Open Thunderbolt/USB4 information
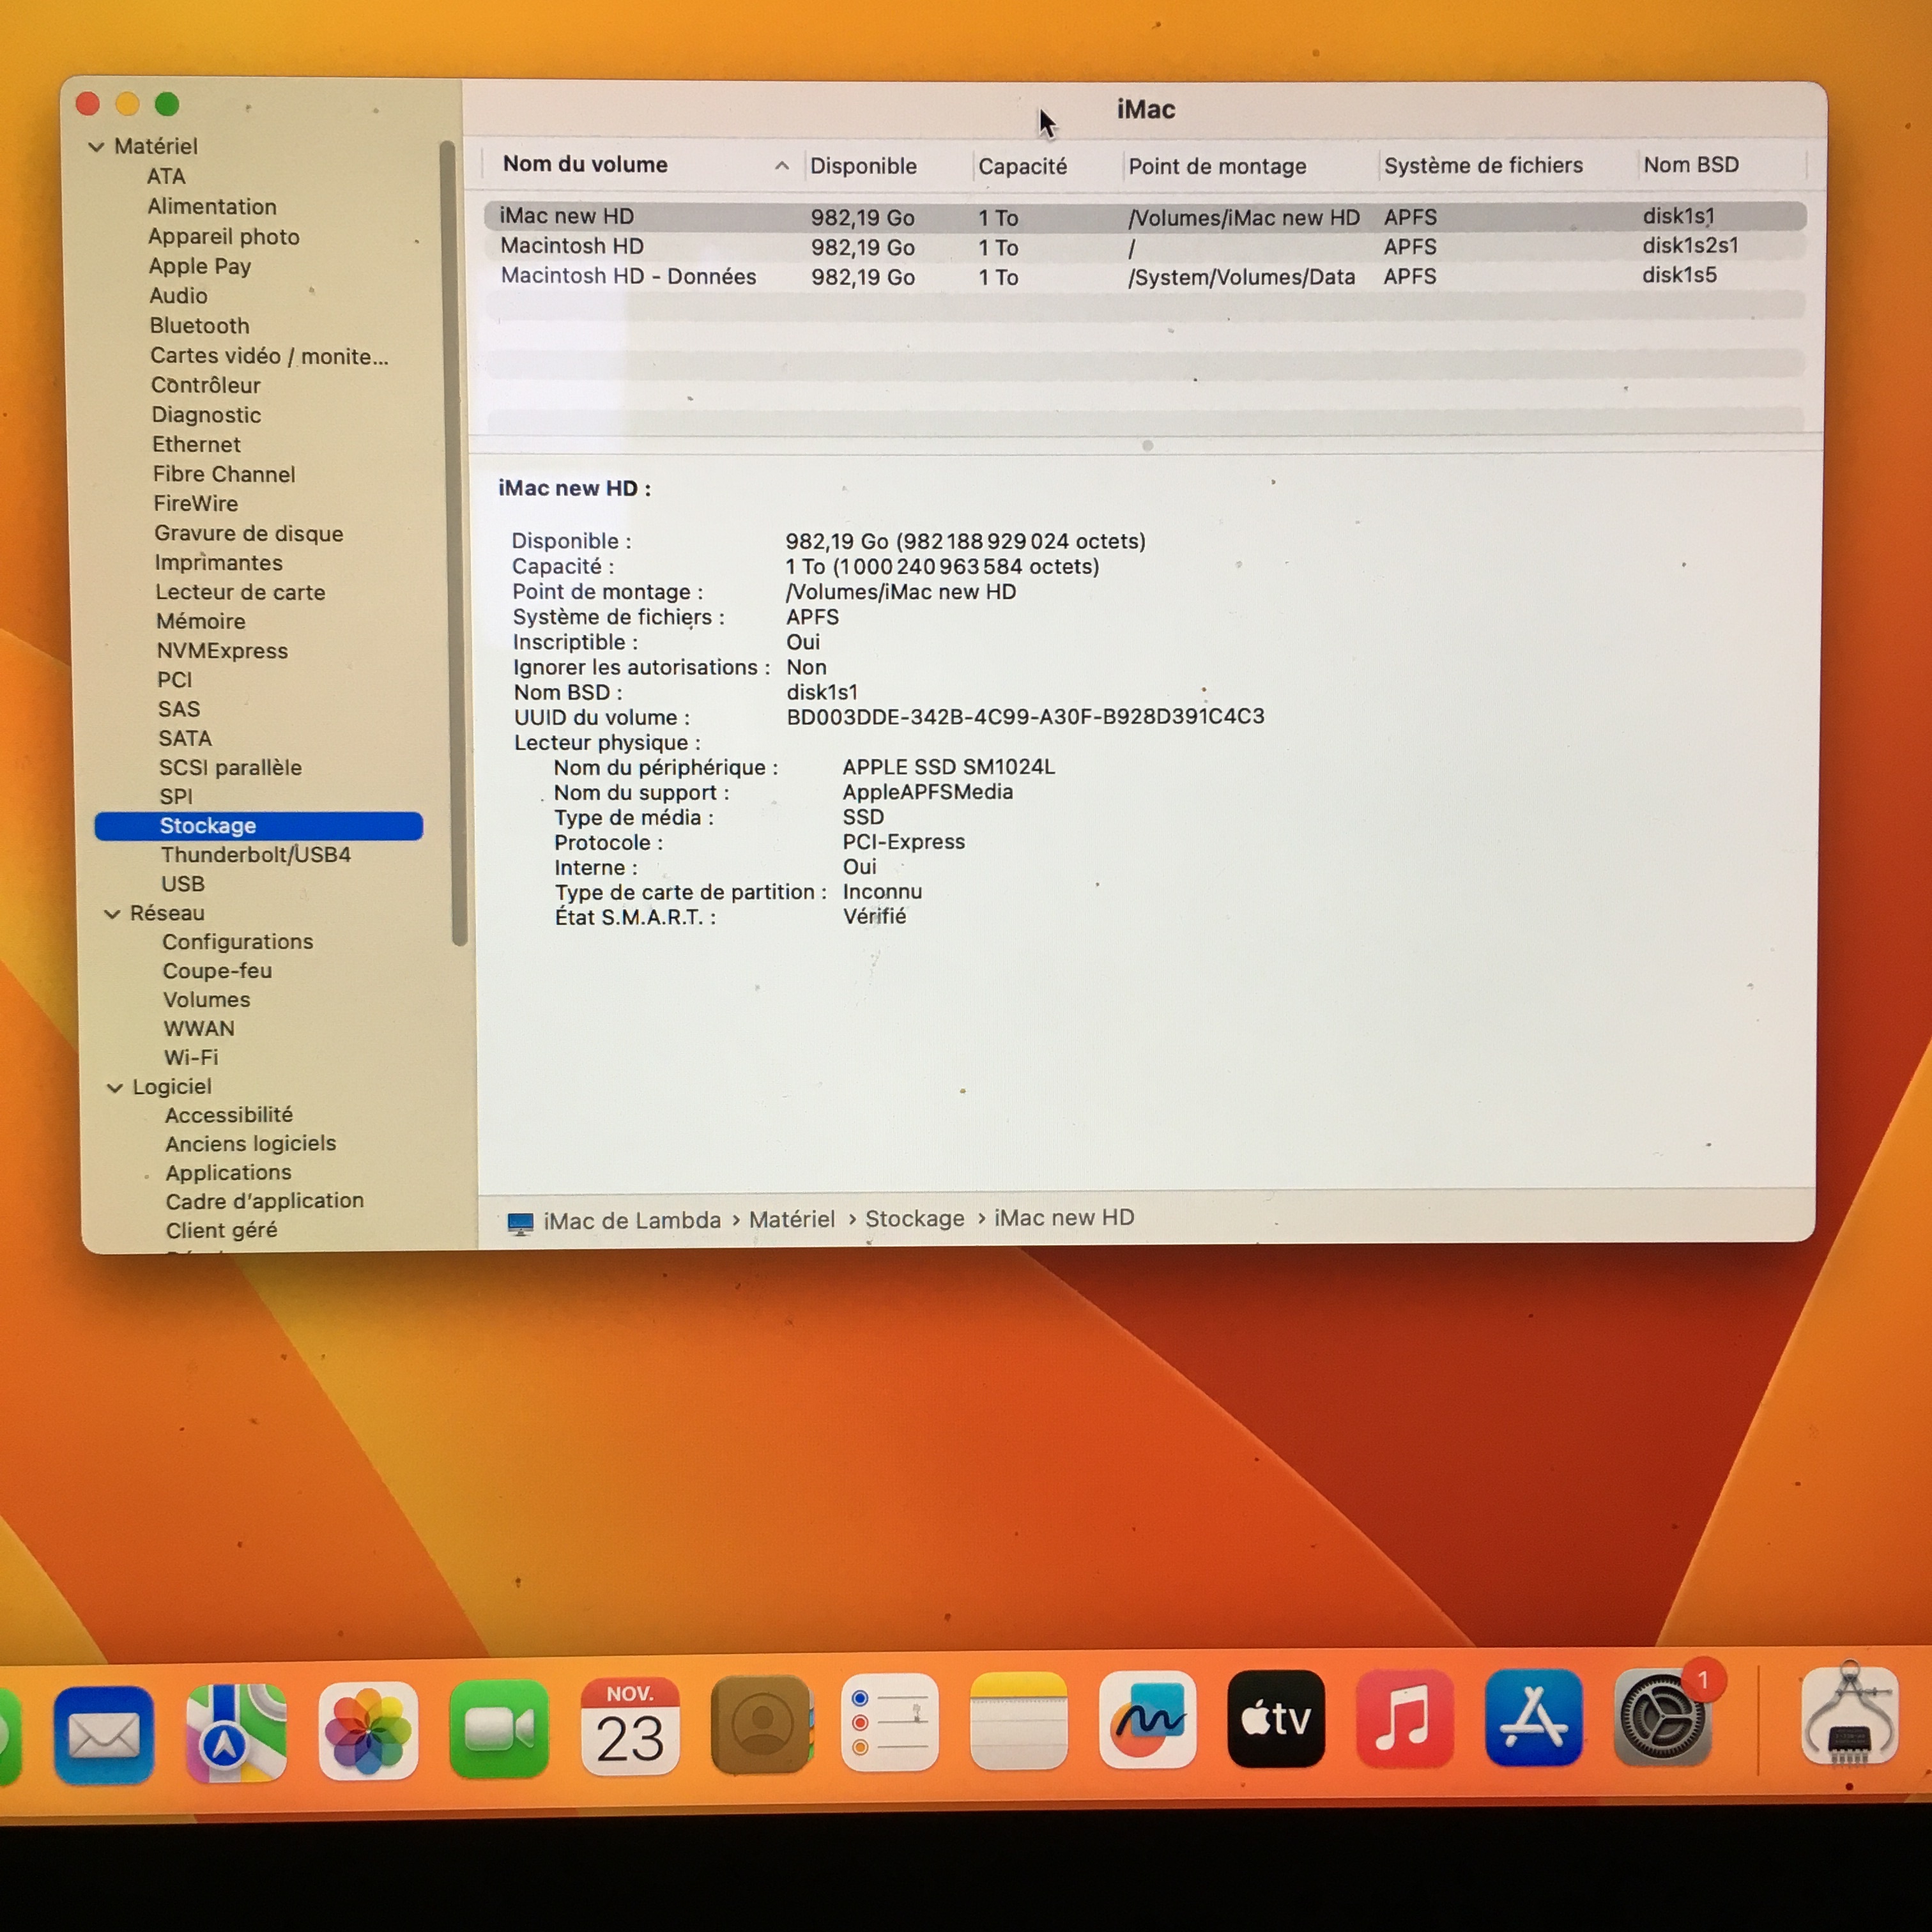The width and height of the screenshot is (1932, 1932). [256, 855]
